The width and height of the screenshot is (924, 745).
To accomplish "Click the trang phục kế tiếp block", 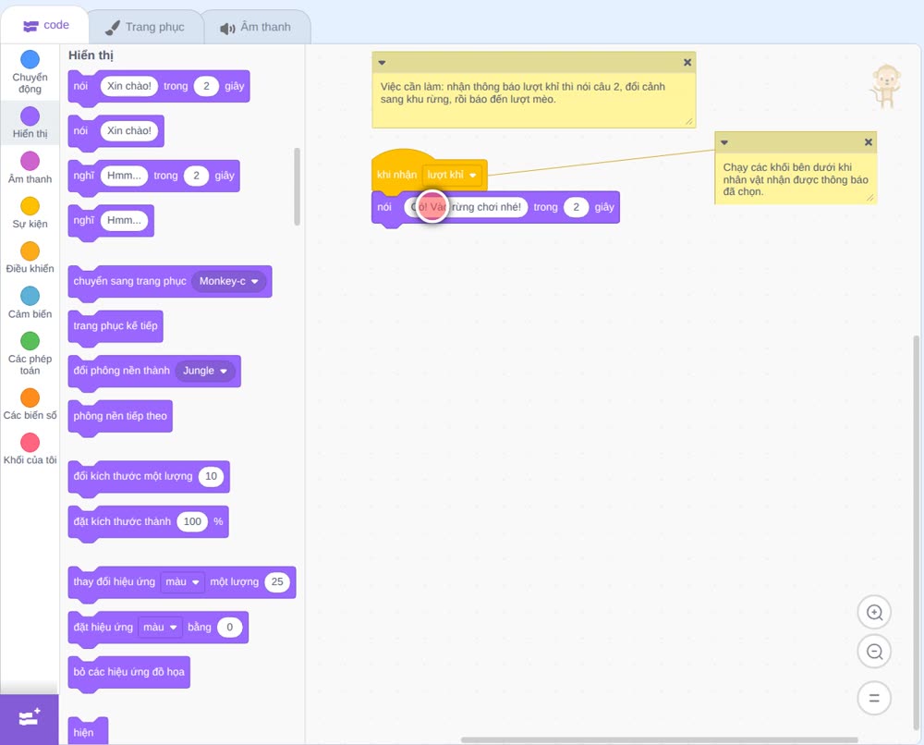I will [x=115, y=326].
